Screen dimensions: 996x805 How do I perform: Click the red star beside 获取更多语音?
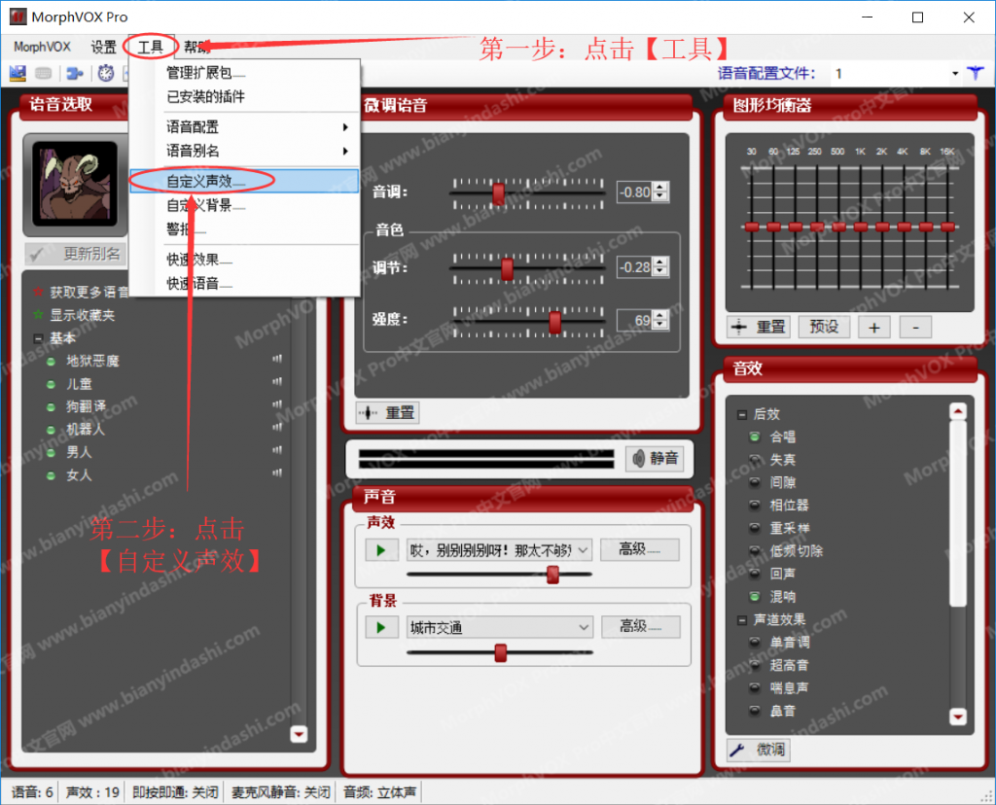tap(38, 292)
